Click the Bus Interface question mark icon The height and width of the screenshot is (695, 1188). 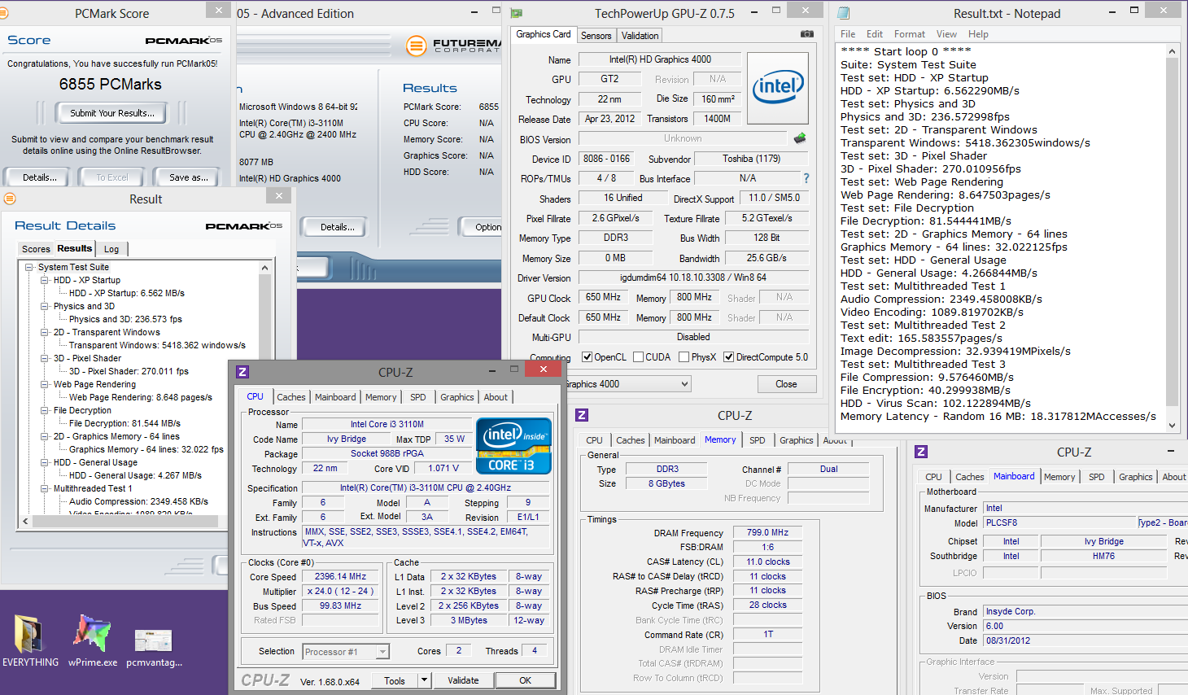806,178
